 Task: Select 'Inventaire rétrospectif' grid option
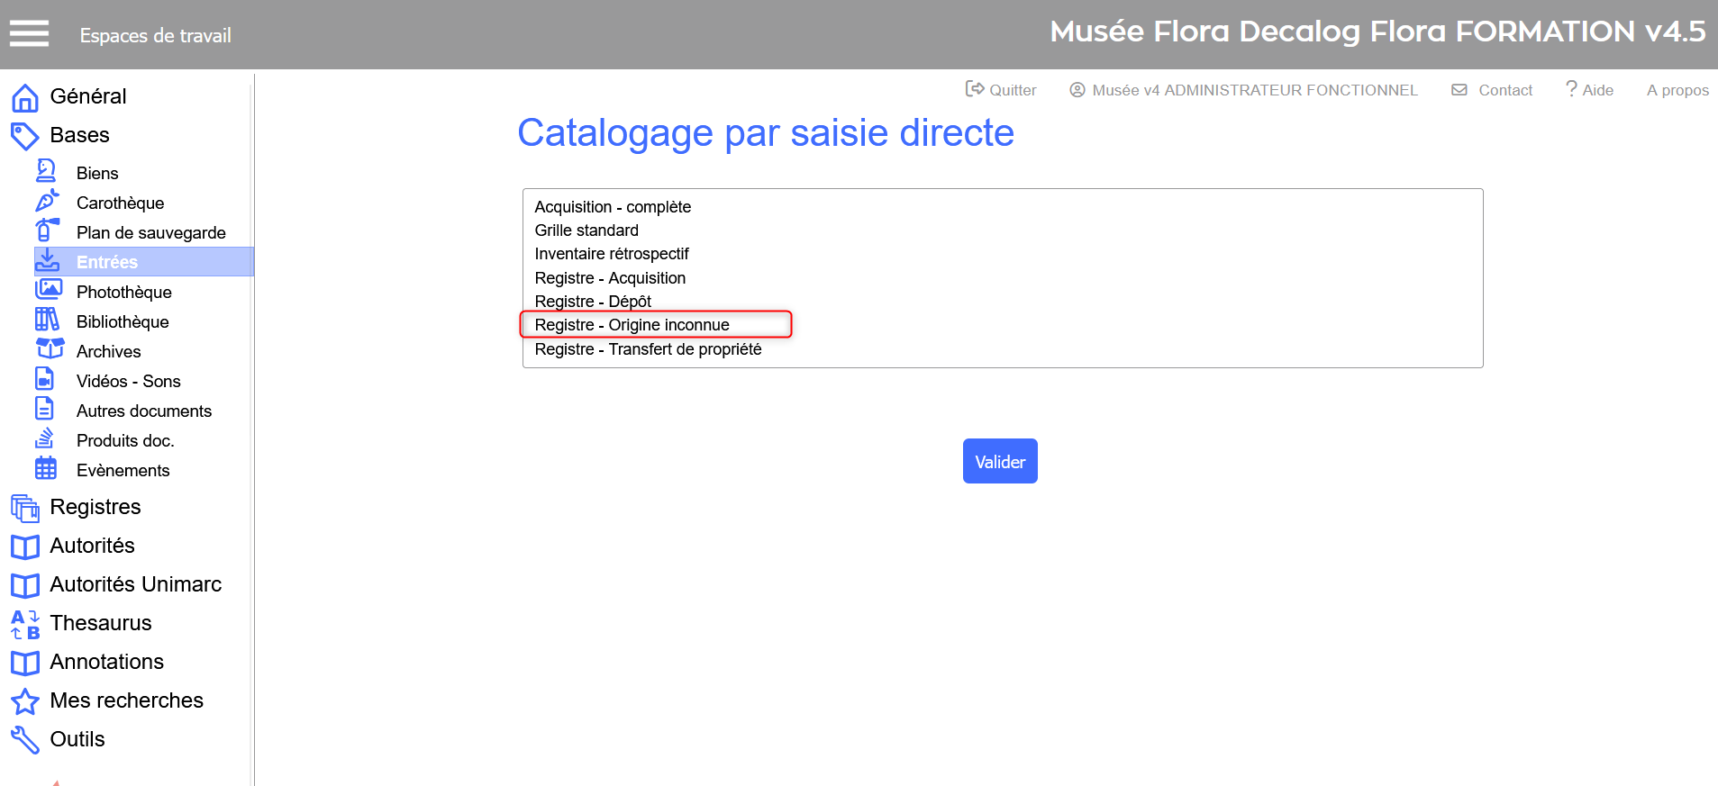(611, 254)
